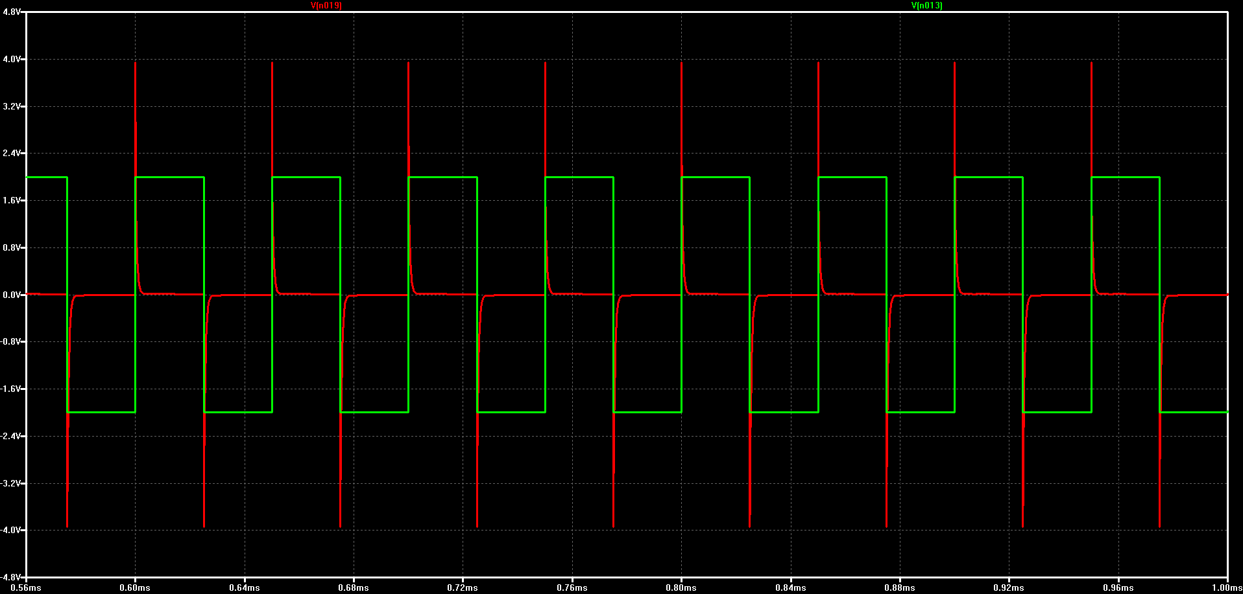Select the 3.2V vertical axis label
This screenshot has width=1243, height=594.
point(12,106)
